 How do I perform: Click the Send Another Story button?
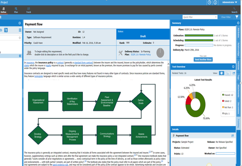pyautogui.click(x=203, y=60)
